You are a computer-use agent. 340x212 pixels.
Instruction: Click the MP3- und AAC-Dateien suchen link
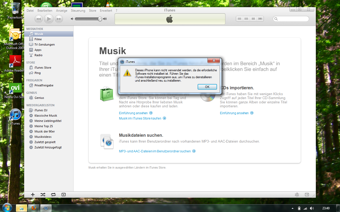(157, 151)
